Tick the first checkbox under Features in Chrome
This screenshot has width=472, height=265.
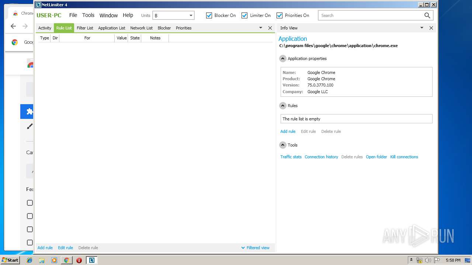(x=30, y=203)
